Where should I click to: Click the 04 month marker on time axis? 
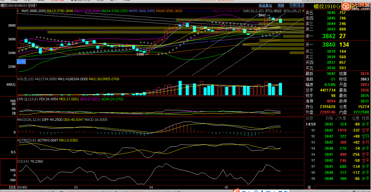tap(151, 187)
